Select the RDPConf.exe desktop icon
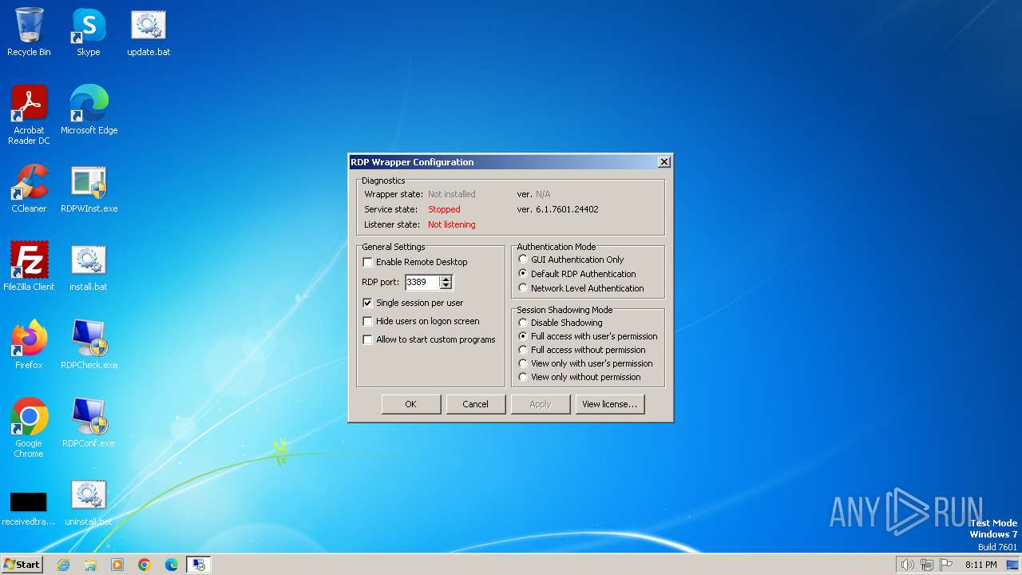 [x=89, y=423]
